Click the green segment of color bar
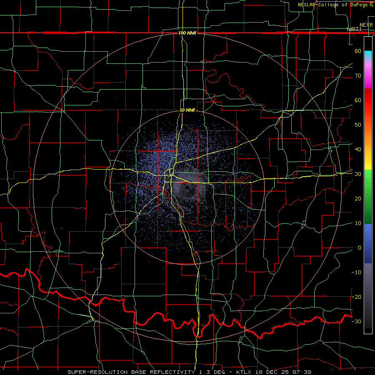This screenshot has width=375, height=375. 368,197
